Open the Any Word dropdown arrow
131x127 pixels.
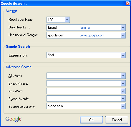123,91
